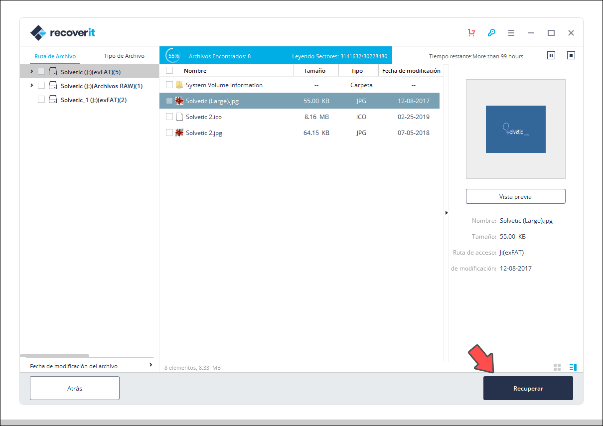Viewport: 603px width, 426px height.
Task: Click the Solvetic 2.ico file icon
Action: (179, 117)
